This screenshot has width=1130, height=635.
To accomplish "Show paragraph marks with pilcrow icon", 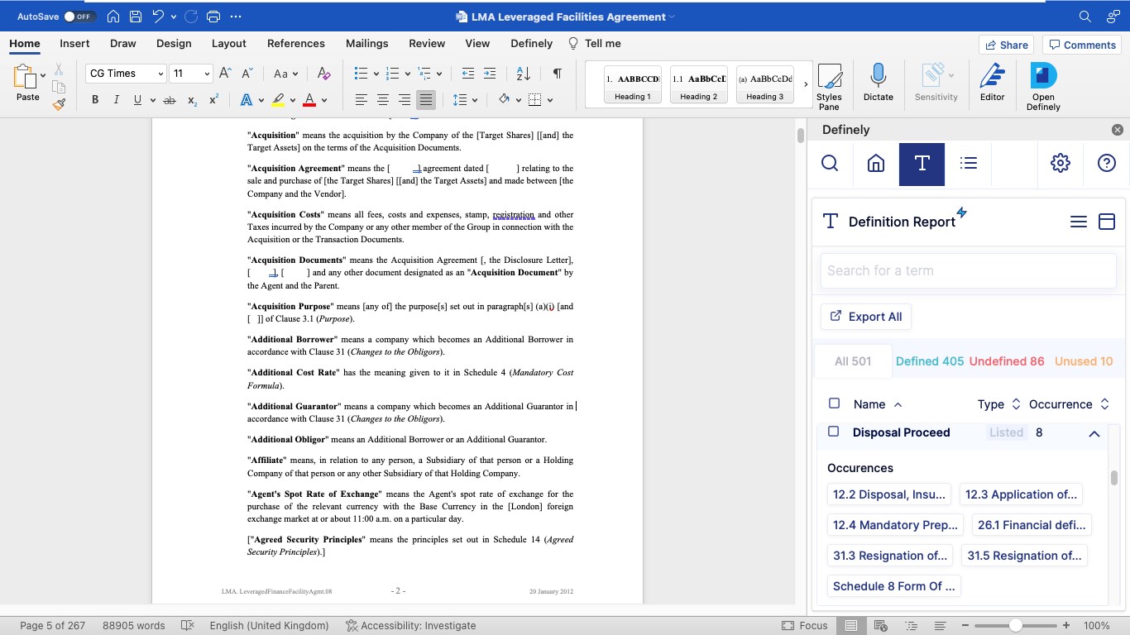I will [557, 74].
